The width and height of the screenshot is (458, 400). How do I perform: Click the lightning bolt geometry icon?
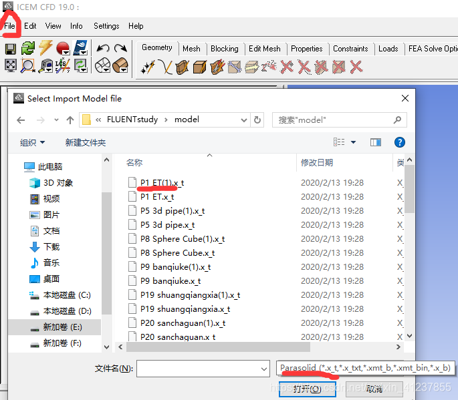46,47
